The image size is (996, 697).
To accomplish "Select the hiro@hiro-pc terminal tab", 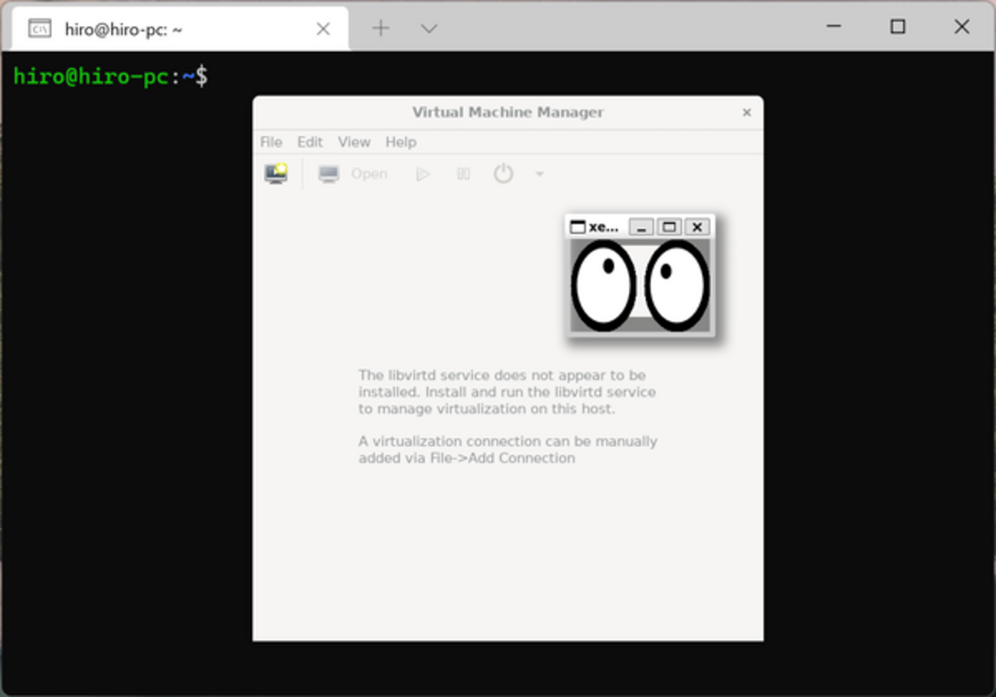I will (x=180, y=29).
